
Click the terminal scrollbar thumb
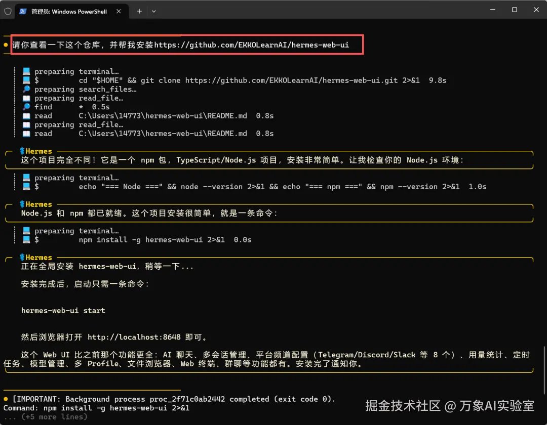click(544, 370)
